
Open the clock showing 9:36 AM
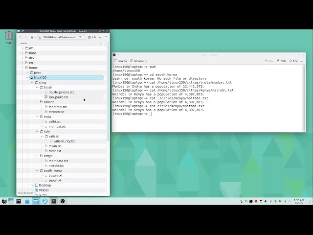click(299, 201)
